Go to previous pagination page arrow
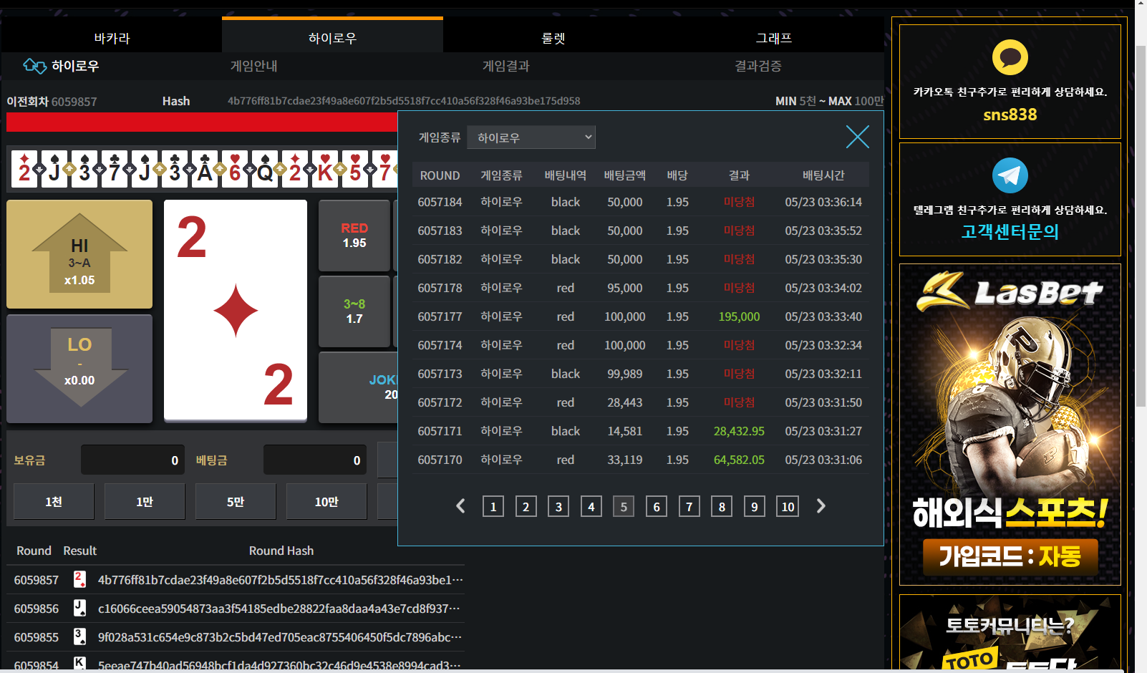 coord(460,506)
